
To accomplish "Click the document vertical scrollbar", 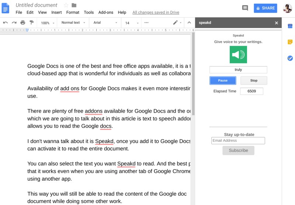I will pyautogui.click(x=193, y=74).
